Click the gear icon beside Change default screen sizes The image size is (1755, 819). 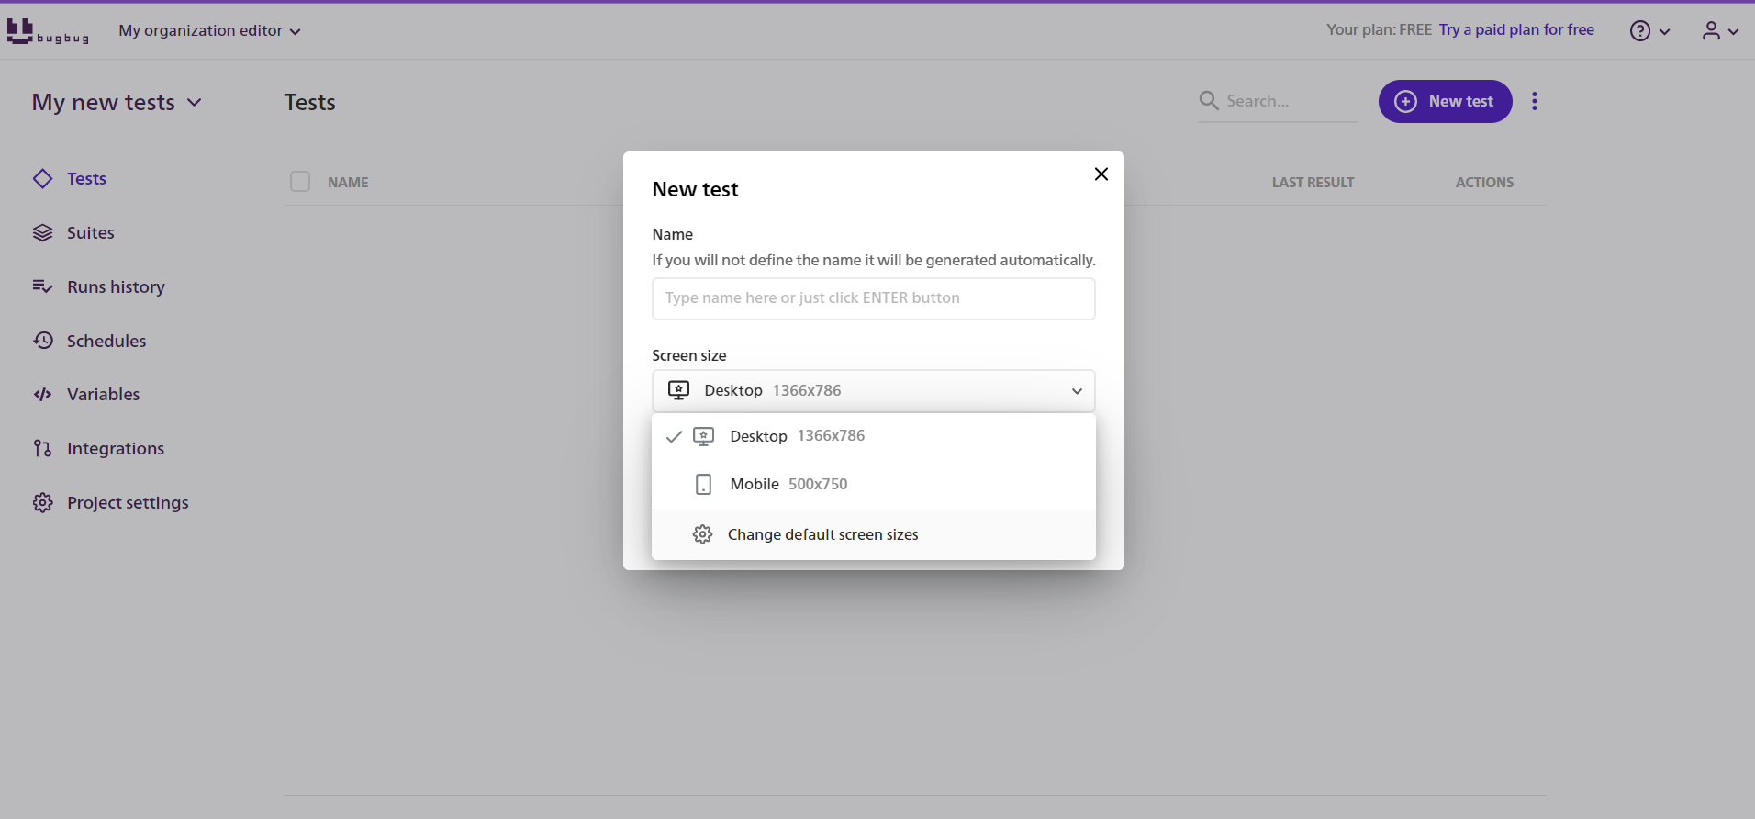[703, 534]
